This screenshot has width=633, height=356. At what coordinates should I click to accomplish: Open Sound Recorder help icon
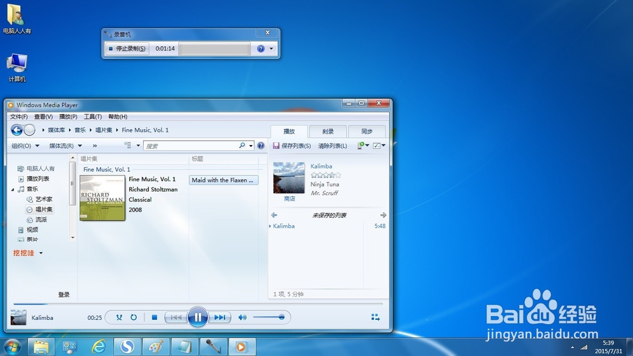[261, 49]
